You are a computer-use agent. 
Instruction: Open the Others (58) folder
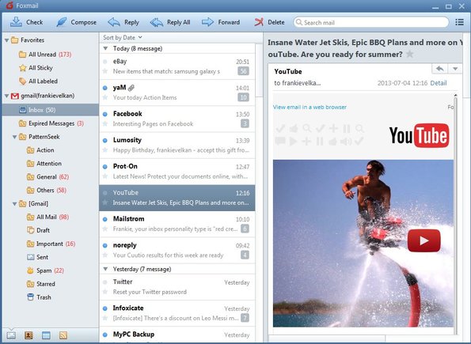(47, 191)
